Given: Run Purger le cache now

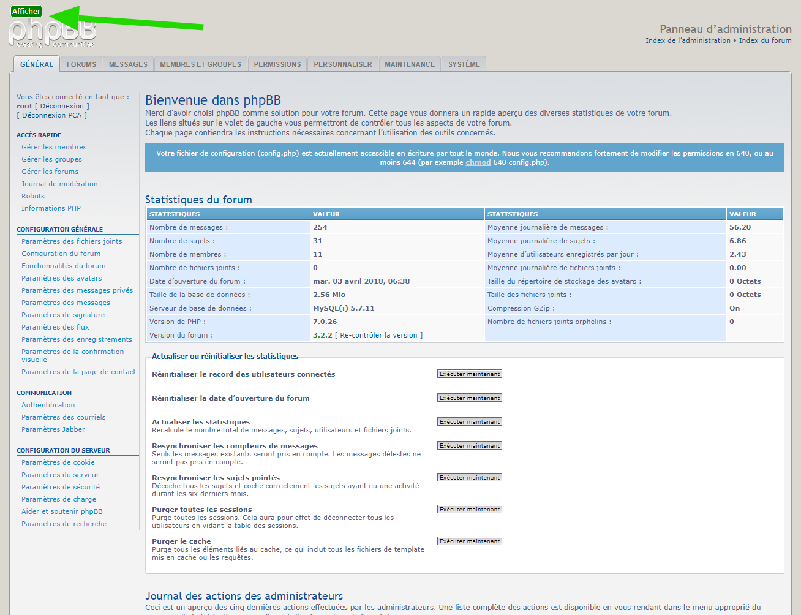Looking at the screenshot, I should click(x=470, y=541).
